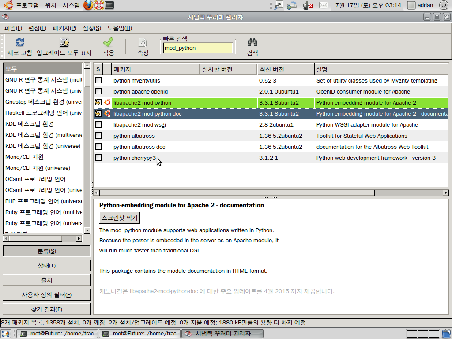The width and height of the screenshot is (452, 339).
Task: Click the muted volume tray icon
Action: pos(308,5)
